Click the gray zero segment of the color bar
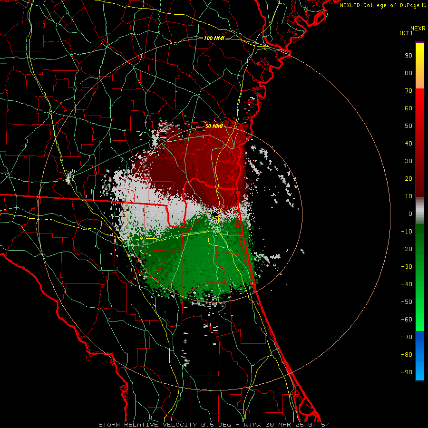428x428 pixels. 420,211
